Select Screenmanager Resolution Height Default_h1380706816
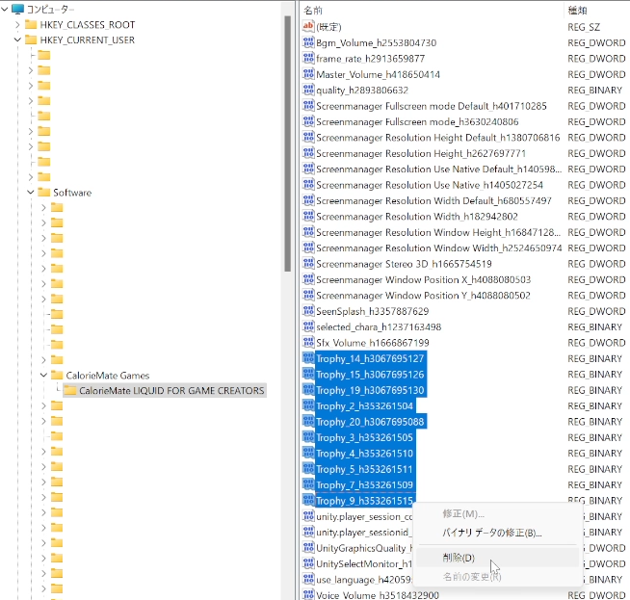Image resolution: width=630 pixels, height=600 pixels. point(438,138)
